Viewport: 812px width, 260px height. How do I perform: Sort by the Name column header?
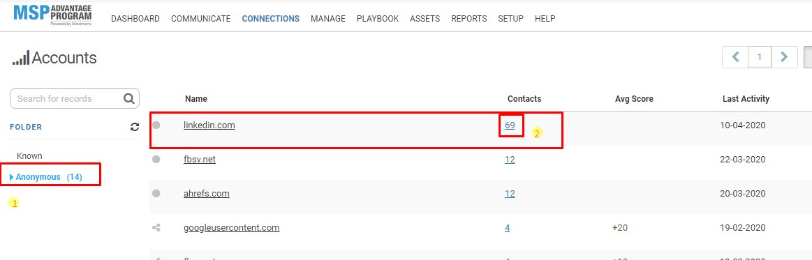tap(196, 99)
